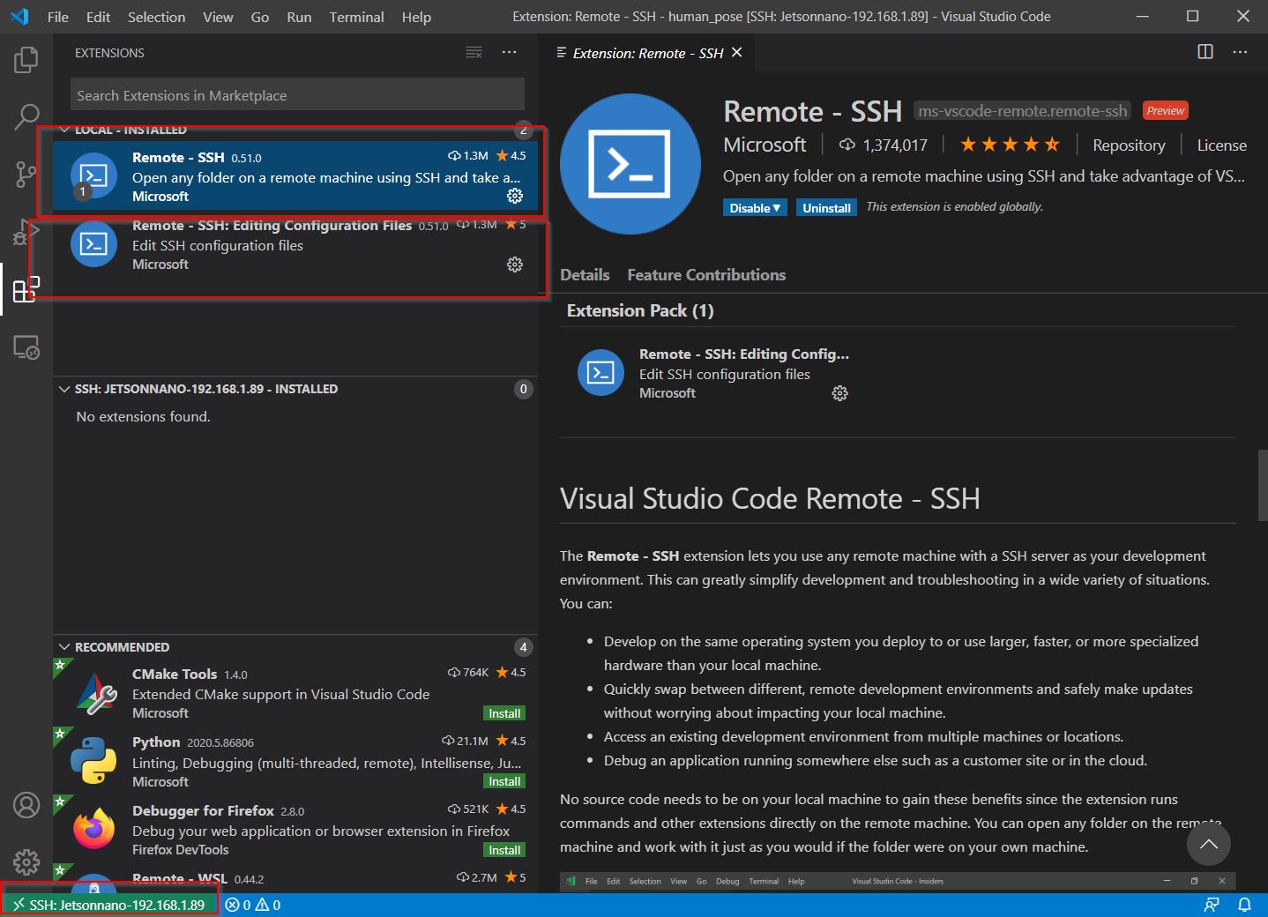Click the Microsoft publisher link
This screenshot has height=917, width=1268.
pos(765,145)
